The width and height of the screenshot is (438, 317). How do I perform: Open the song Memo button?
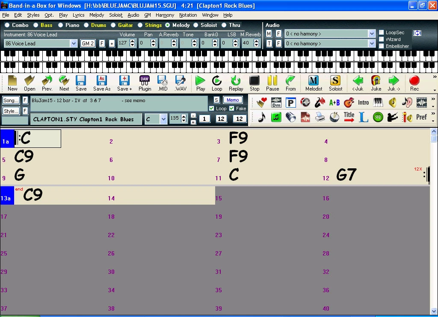pyautogui.click(x=233, y=100)
